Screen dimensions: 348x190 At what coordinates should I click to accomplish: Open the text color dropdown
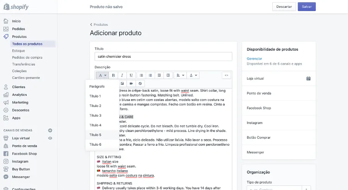point(193,75)
